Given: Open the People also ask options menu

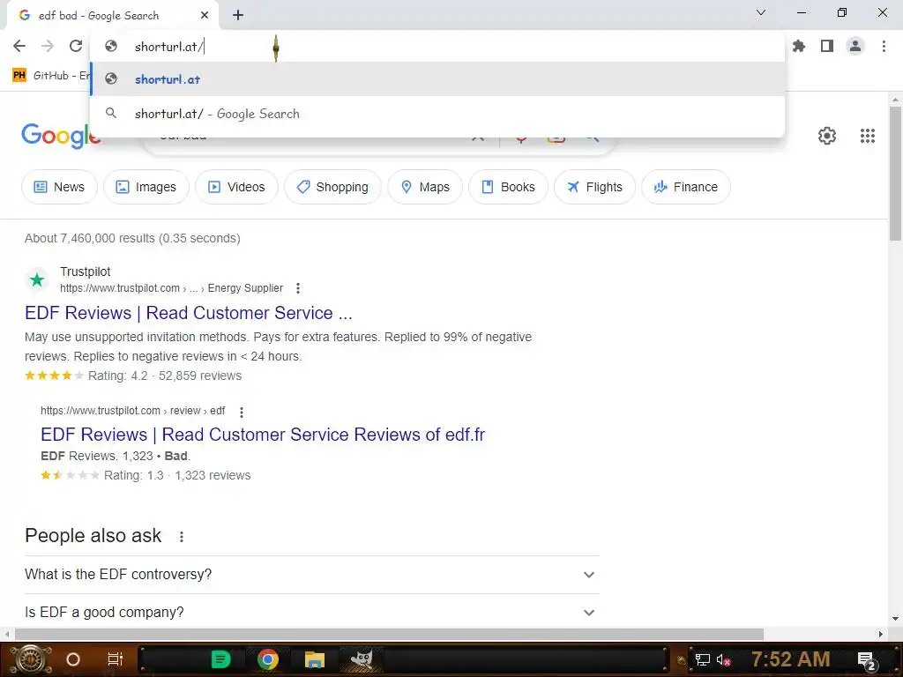Looking at the screenshot, I should click(182, 537).
